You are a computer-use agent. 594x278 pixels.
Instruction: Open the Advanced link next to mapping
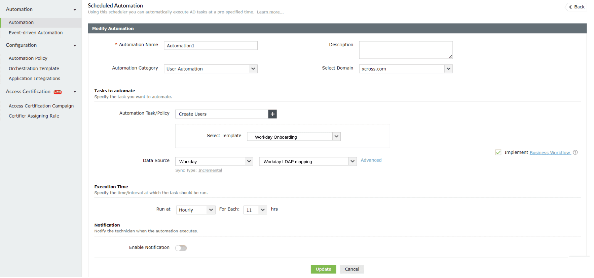pos(371,160)
